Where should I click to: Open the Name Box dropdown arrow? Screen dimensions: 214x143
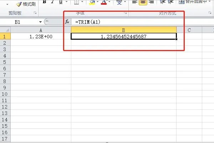click(39, 22)
